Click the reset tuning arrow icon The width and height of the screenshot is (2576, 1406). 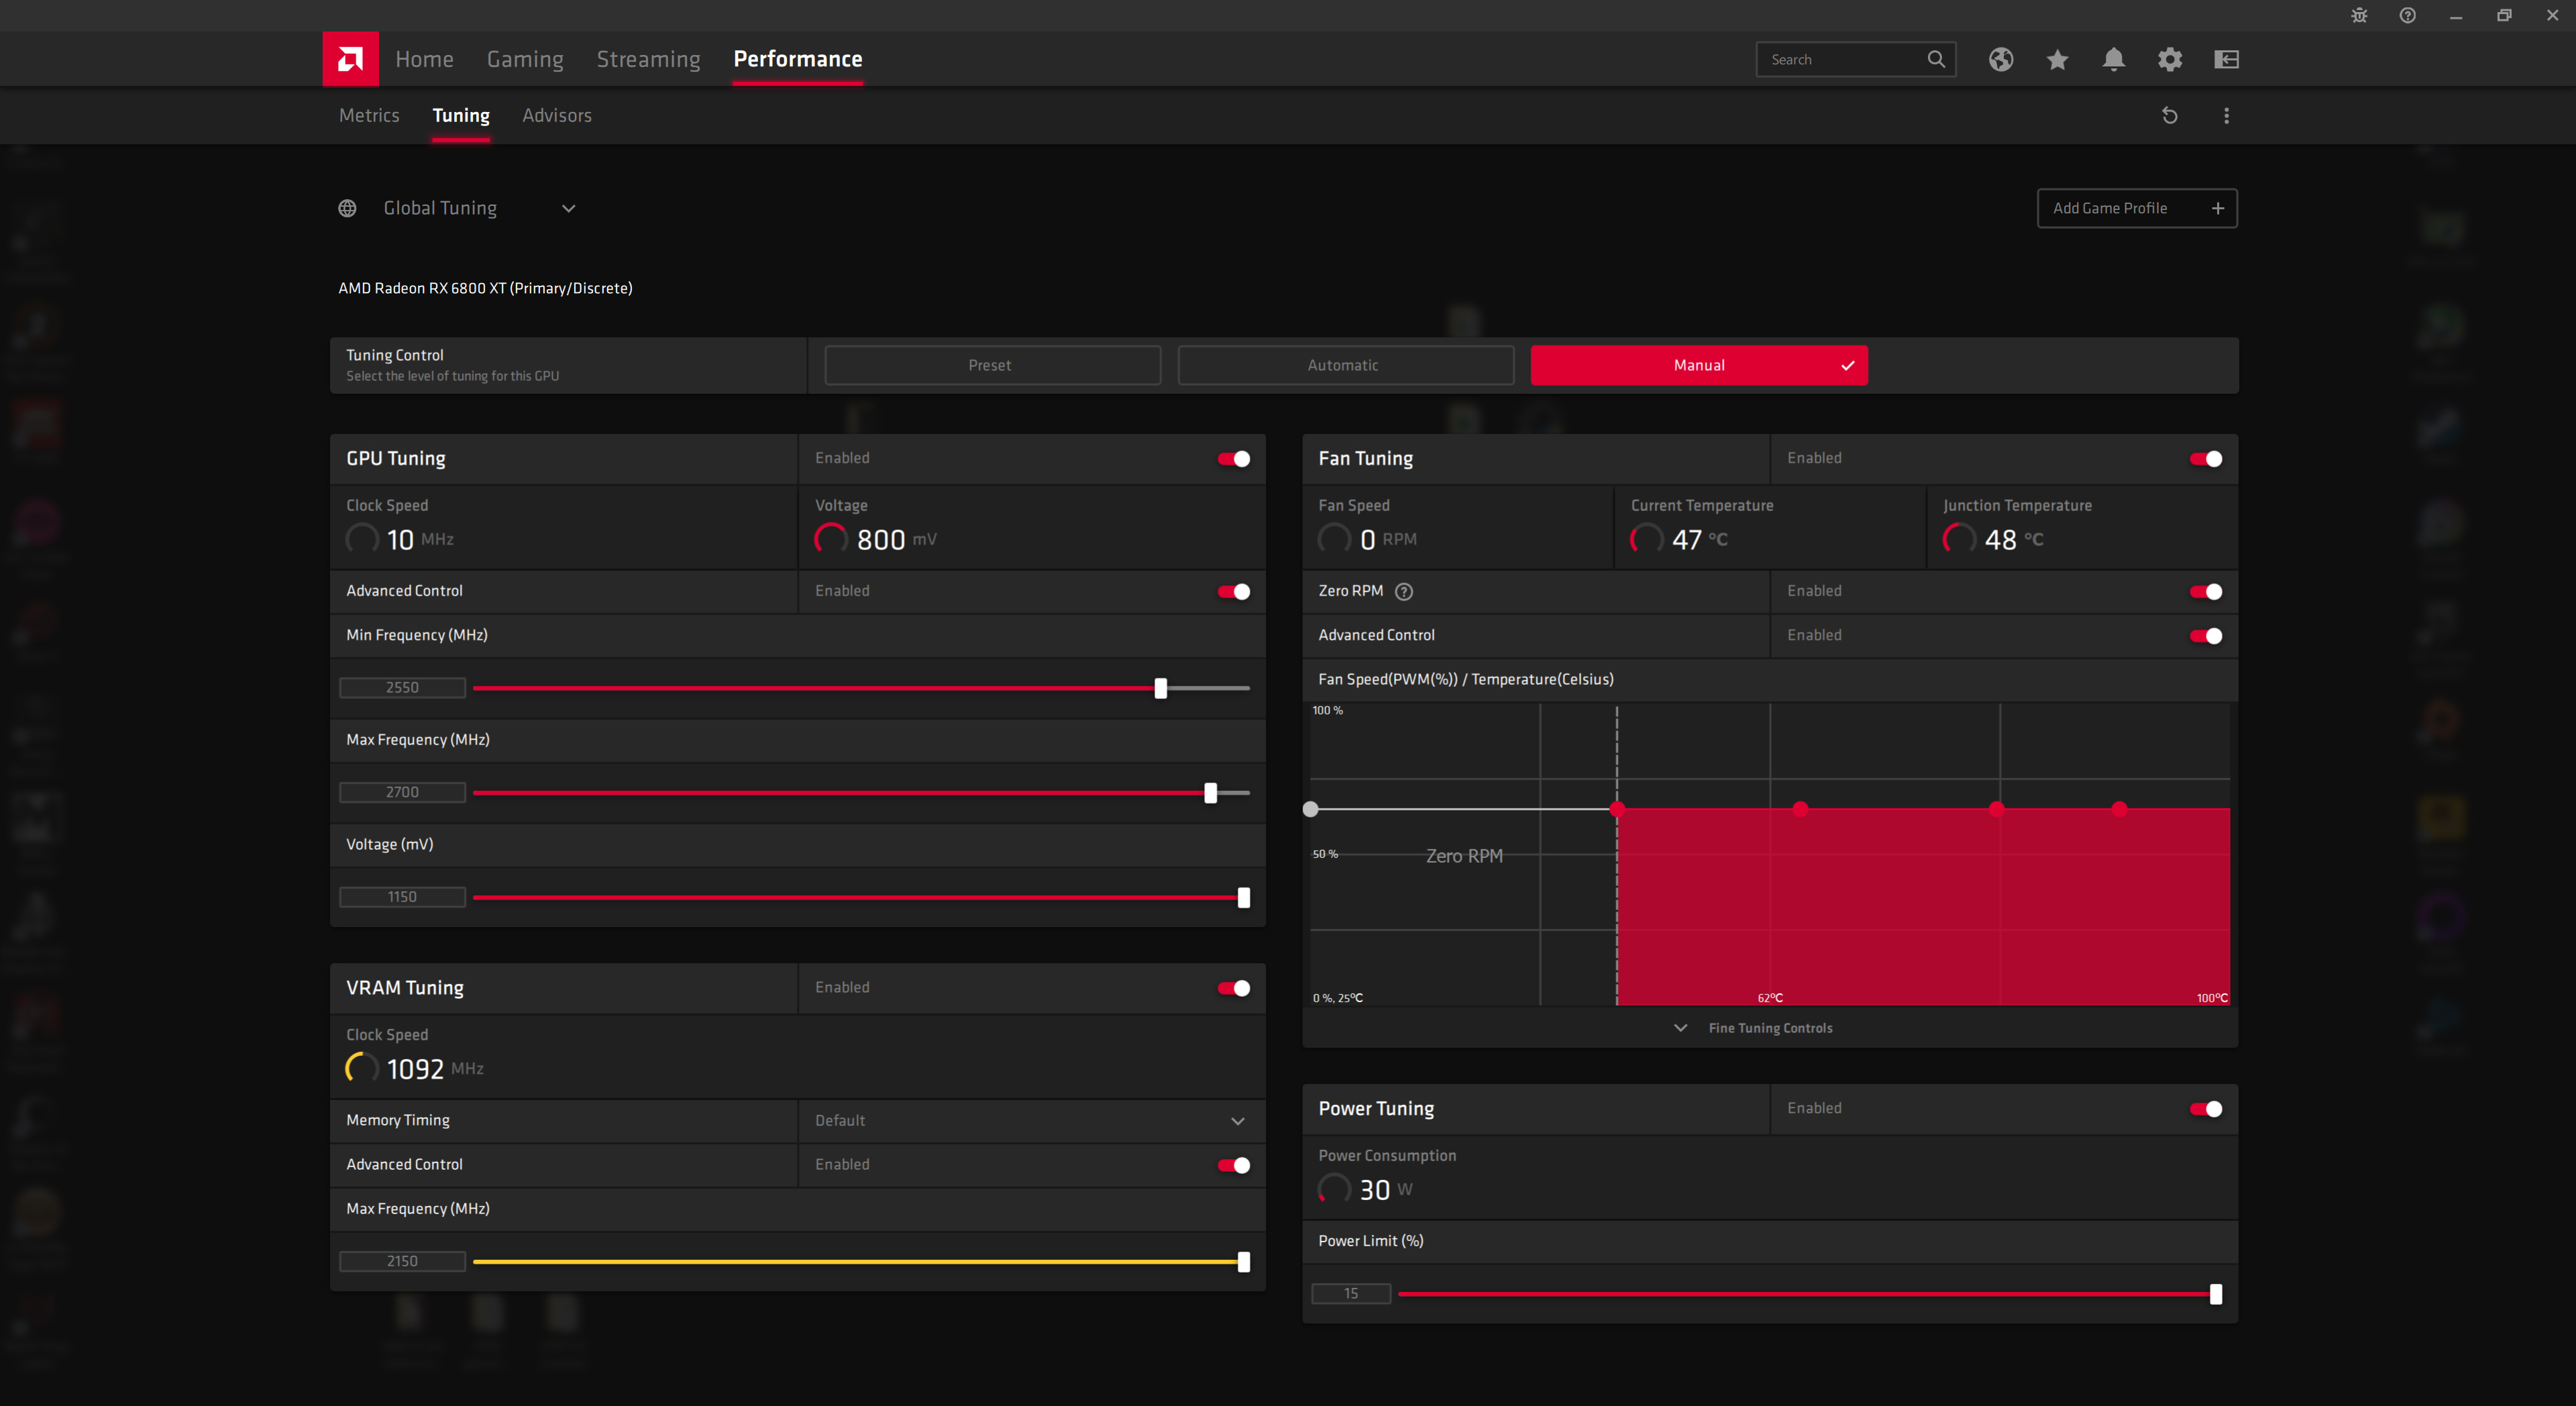[2169, 116]
